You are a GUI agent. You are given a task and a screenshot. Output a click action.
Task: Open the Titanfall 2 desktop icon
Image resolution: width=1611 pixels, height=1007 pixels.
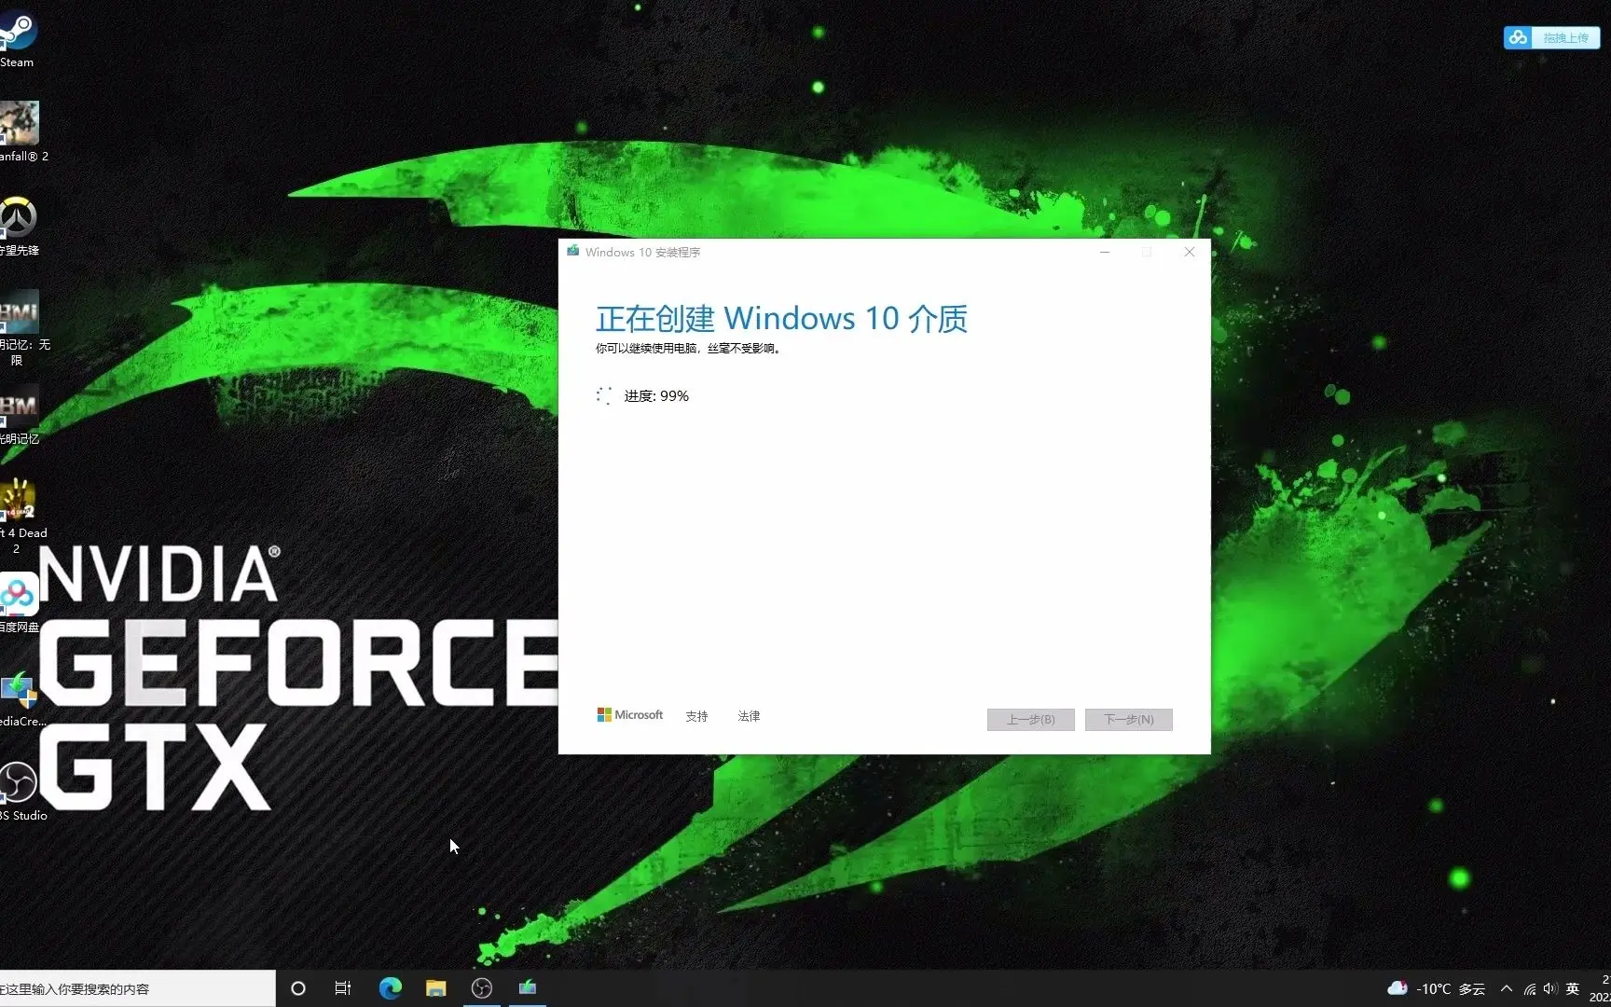click(19, 131)
